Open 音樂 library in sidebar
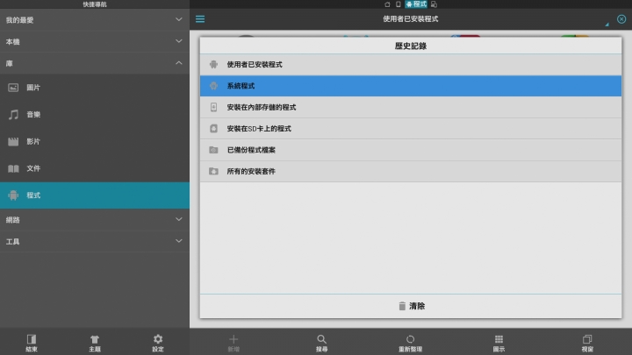 95,114
